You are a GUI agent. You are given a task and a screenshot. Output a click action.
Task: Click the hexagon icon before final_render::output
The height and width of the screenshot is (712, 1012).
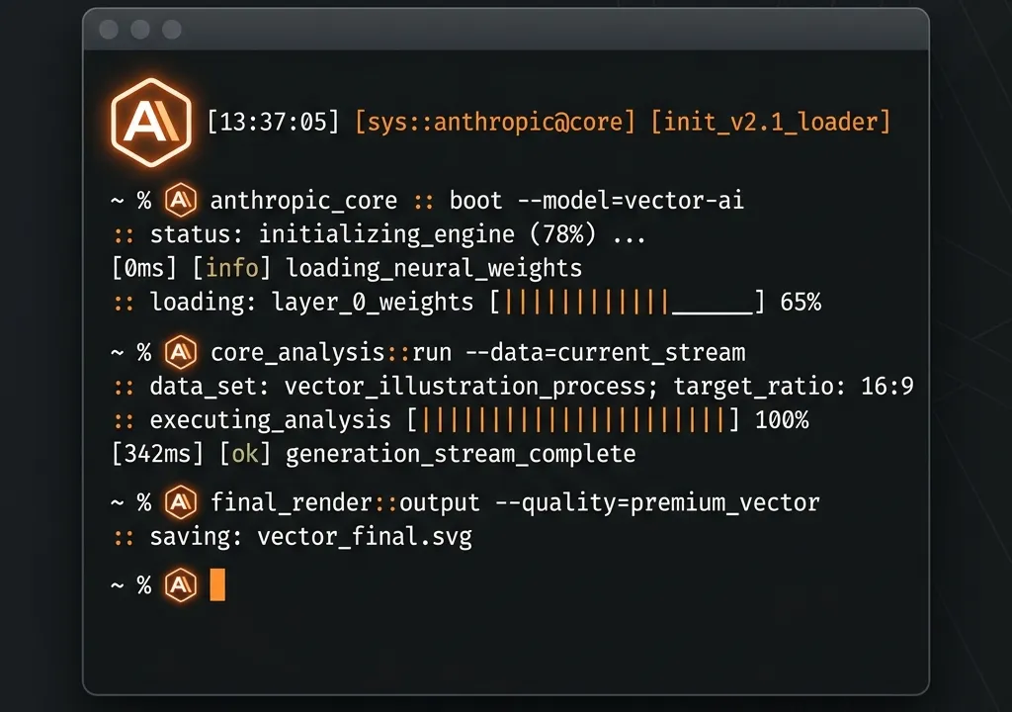(x=181, y=502)
